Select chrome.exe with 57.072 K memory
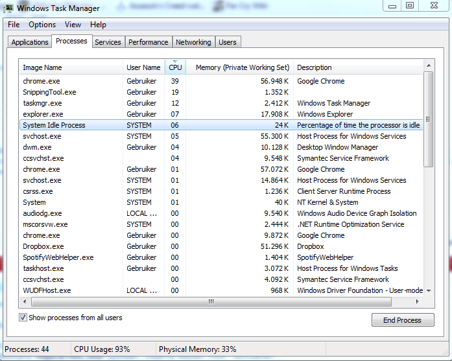This screenshot has height=361, width=452. point(221,169)
